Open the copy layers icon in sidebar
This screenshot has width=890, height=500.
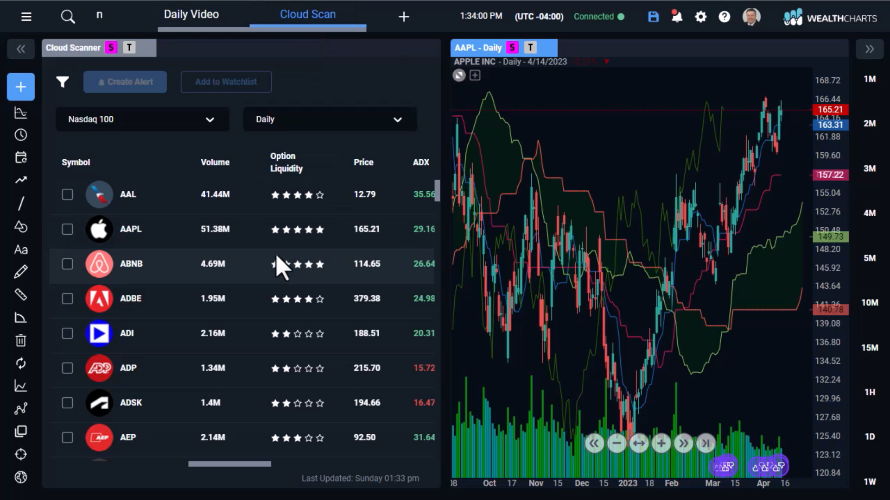coord(21,431)
